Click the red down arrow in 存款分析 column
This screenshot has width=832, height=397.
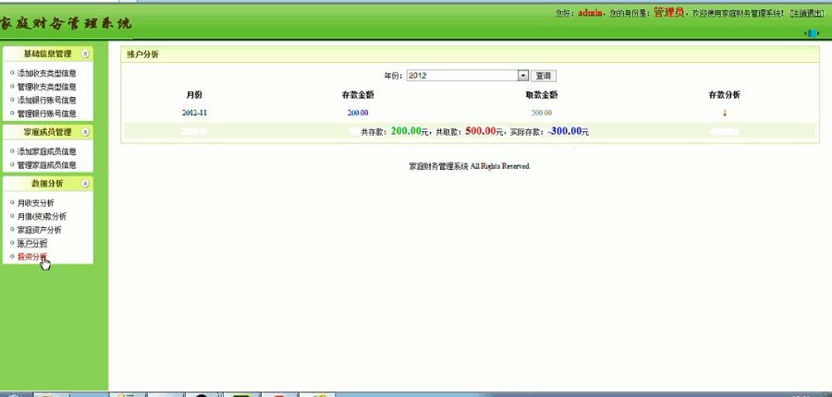coord(725,113)
